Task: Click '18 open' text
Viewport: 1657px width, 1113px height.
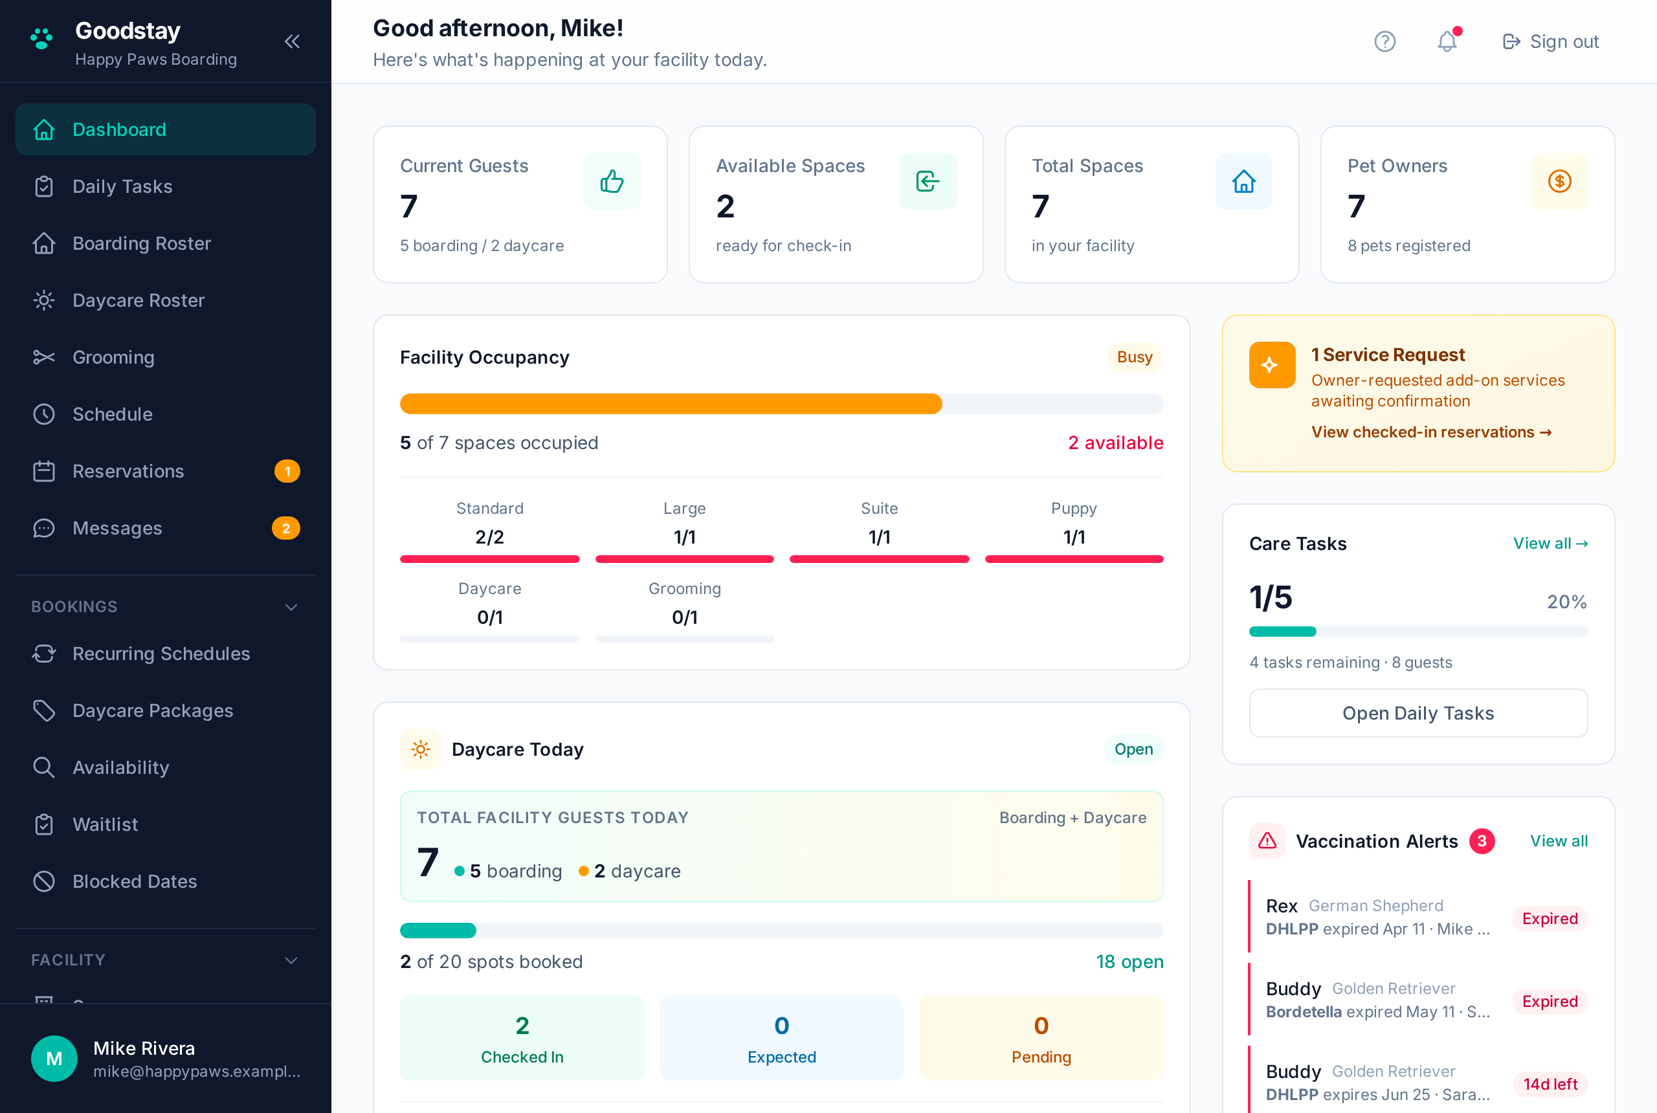Action: point(1129,962)
